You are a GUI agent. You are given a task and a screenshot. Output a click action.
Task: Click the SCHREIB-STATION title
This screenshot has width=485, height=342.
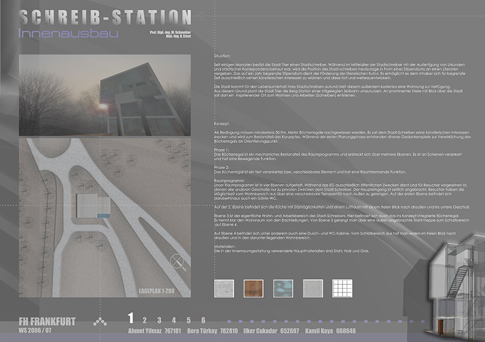click(x=104, y=16)
